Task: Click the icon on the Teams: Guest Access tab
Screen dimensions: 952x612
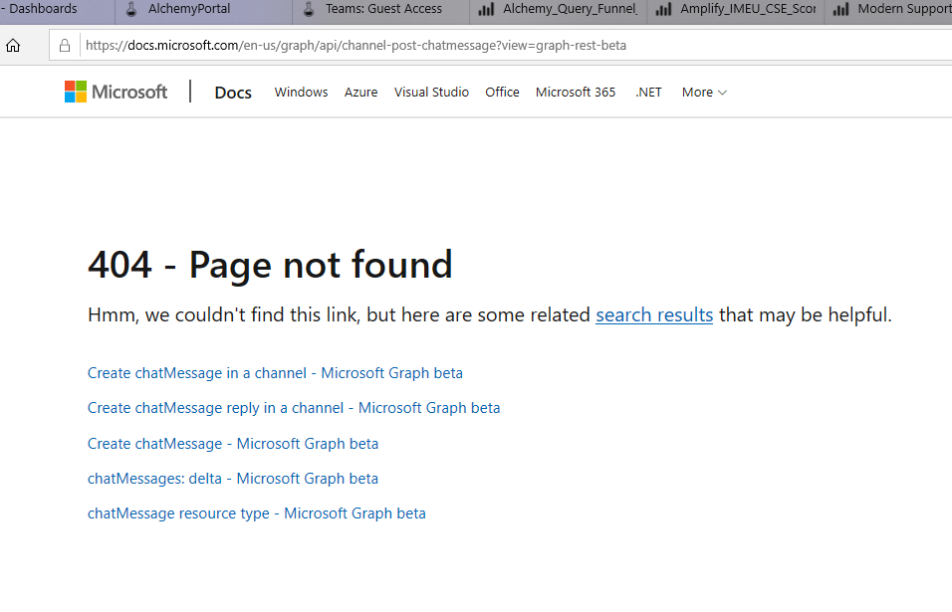Action: 310,10
